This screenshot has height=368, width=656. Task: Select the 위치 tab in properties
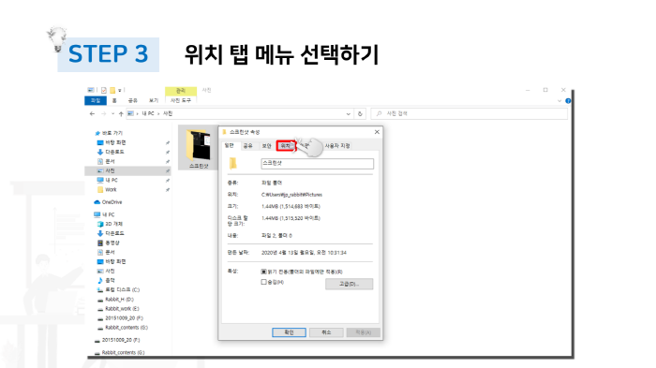pos(286,146)
